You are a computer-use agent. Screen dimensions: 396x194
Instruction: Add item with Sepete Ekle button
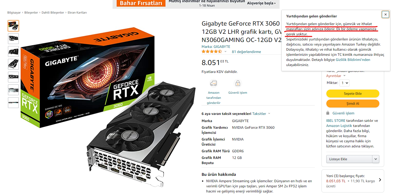[x=353, y=93]
